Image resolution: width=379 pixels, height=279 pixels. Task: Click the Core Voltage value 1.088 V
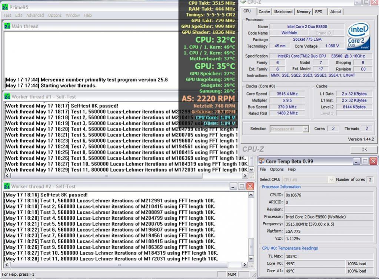click(332, 46)
